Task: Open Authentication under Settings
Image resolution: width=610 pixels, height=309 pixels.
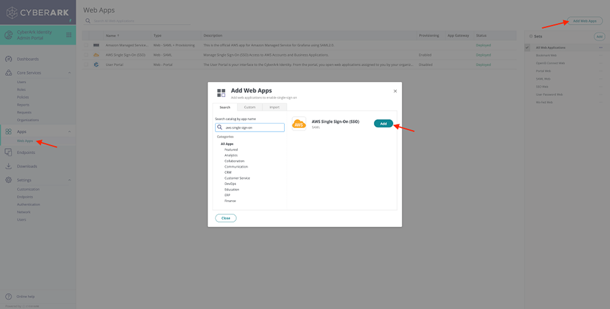Action: [x=28, y=204]
